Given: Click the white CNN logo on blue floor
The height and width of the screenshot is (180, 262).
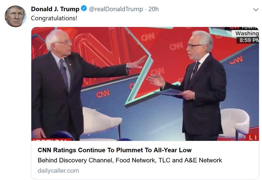Looking at the screenshot, I should pos(103,94).
